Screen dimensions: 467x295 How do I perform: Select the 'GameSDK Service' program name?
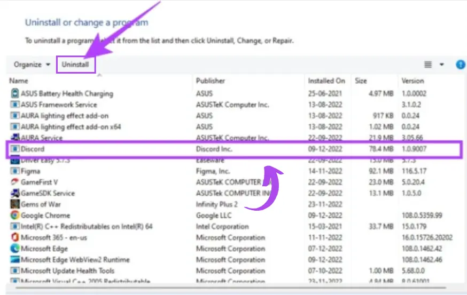pyautogui.click(x=48, y=193)
